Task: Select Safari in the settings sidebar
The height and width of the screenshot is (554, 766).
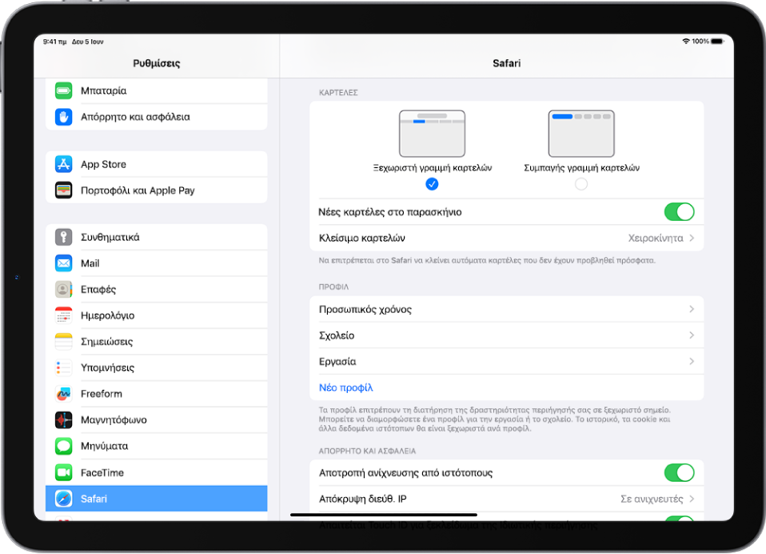Action: 157,499
